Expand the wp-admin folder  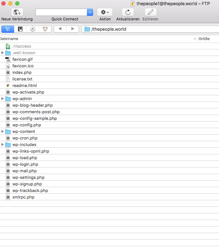(x=3, y=99)
